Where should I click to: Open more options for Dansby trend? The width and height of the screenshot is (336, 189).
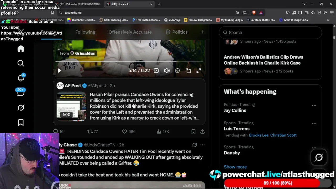(x=314, y=148)
